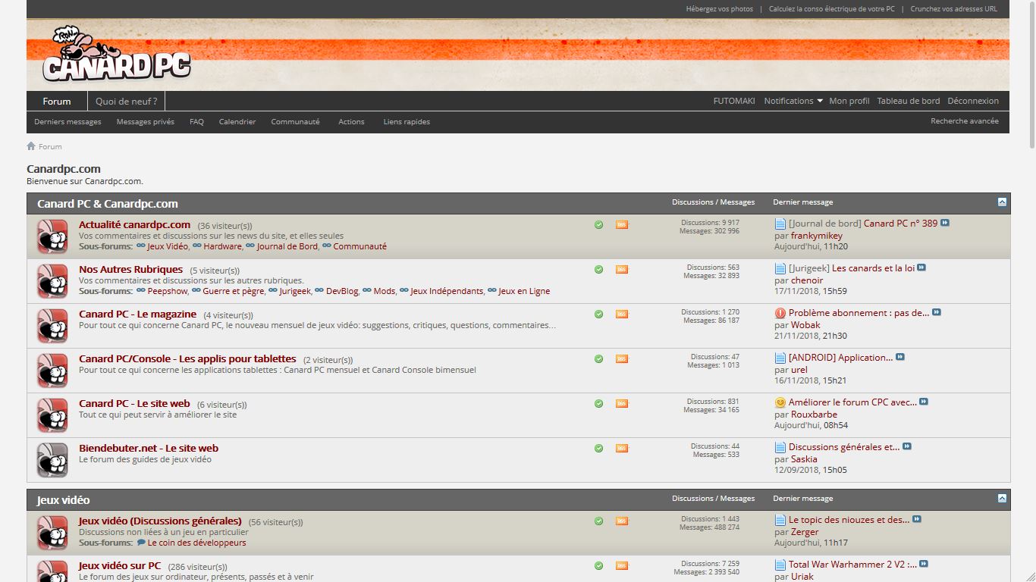The height and width of the screenshot is (582, 1036).
Task: Collapse the Canard PC & Canardpc.com category
Action: 1002,202
